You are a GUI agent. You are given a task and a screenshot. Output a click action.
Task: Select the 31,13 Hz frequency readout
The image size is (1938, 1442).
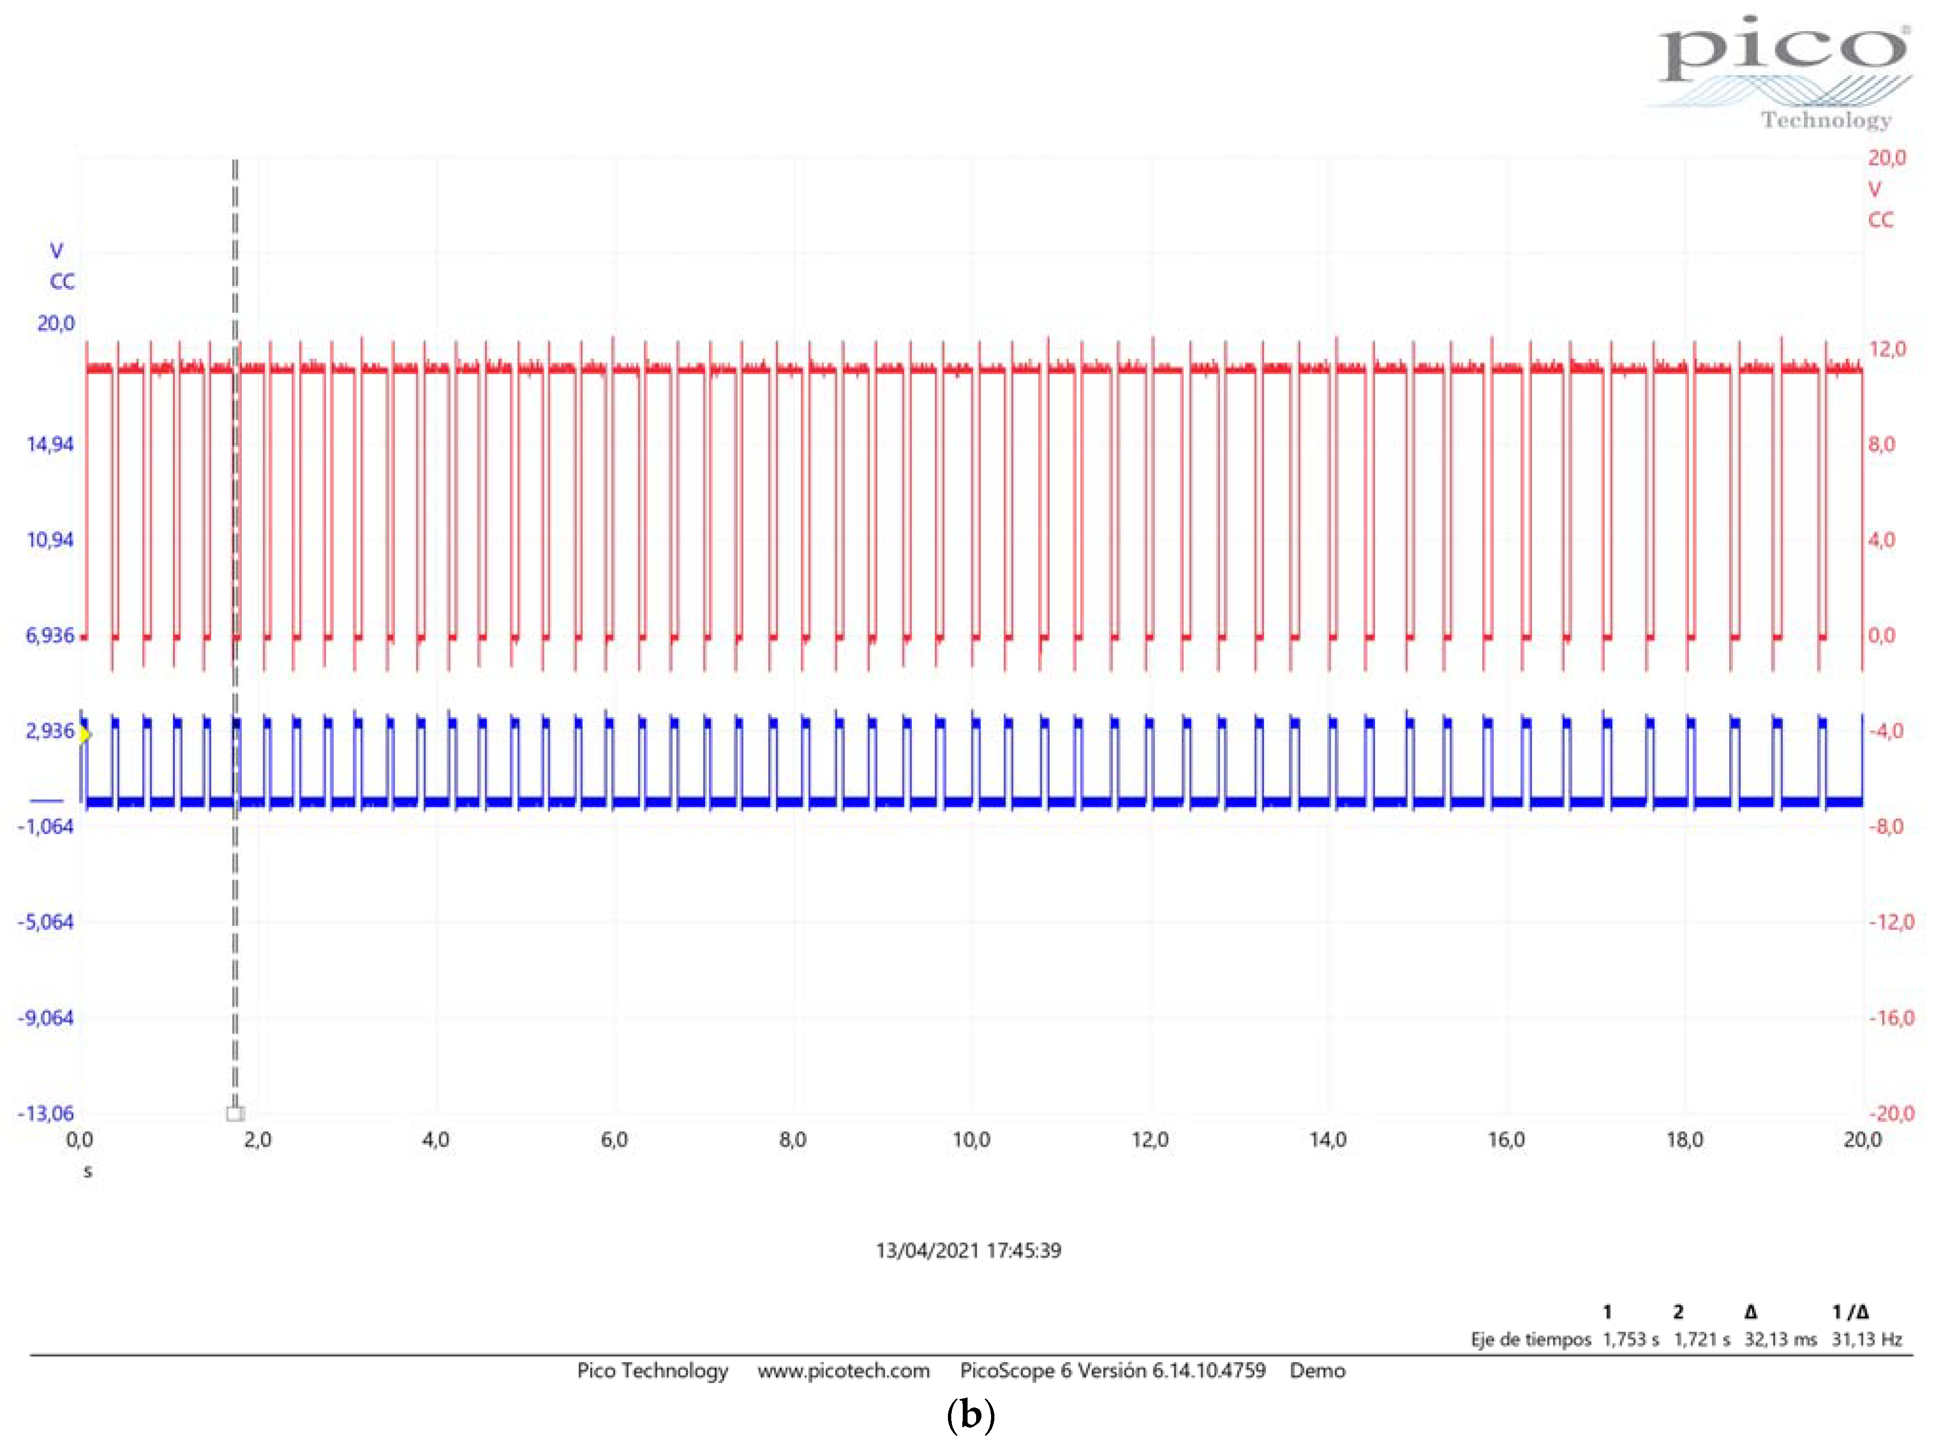1867,1339
